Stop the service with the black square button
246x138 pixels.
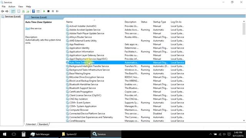click(48, 11)
